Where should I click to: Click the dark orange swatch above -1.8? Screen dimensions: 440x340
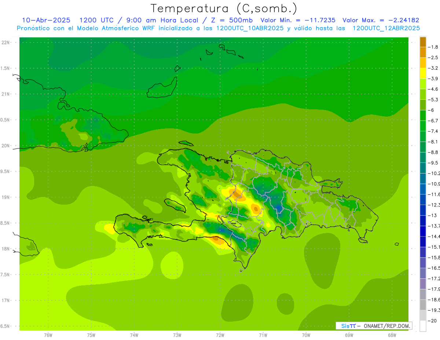coord(423,42)
